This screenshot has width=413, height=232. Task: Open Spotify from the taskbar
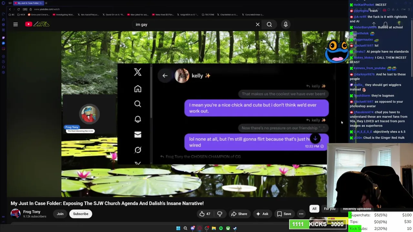point(221,228)
